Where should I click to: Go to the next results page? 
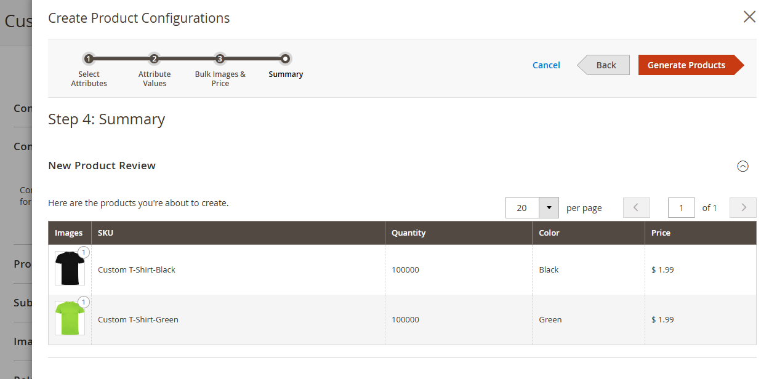[743, 208]
